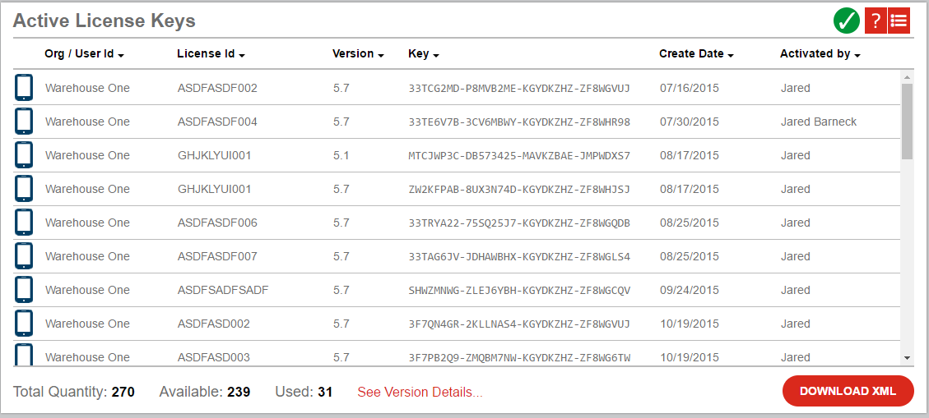The width and height of the screenshot is (929, 418).
Task: Sort by Org / User Id column
Action: pyautogui.click(x=84, y=54)
